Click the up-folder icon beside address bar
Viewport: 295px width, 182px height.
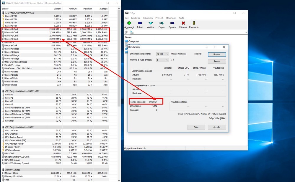tap(126, 32)
